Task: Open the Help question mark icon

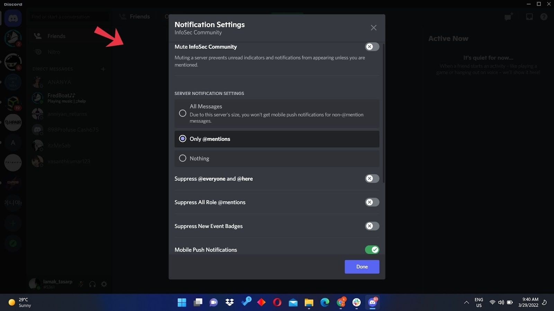Action: pyautogui.click(x=544, y=17)
